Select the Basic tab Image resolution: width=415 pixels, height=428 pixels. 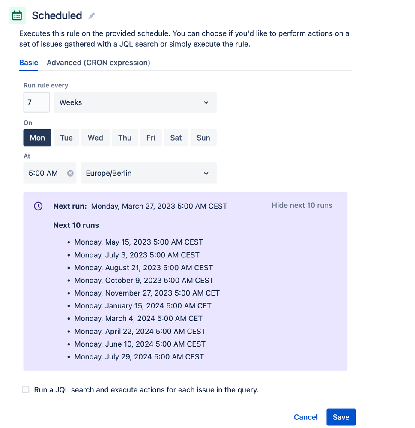(28, 63)
